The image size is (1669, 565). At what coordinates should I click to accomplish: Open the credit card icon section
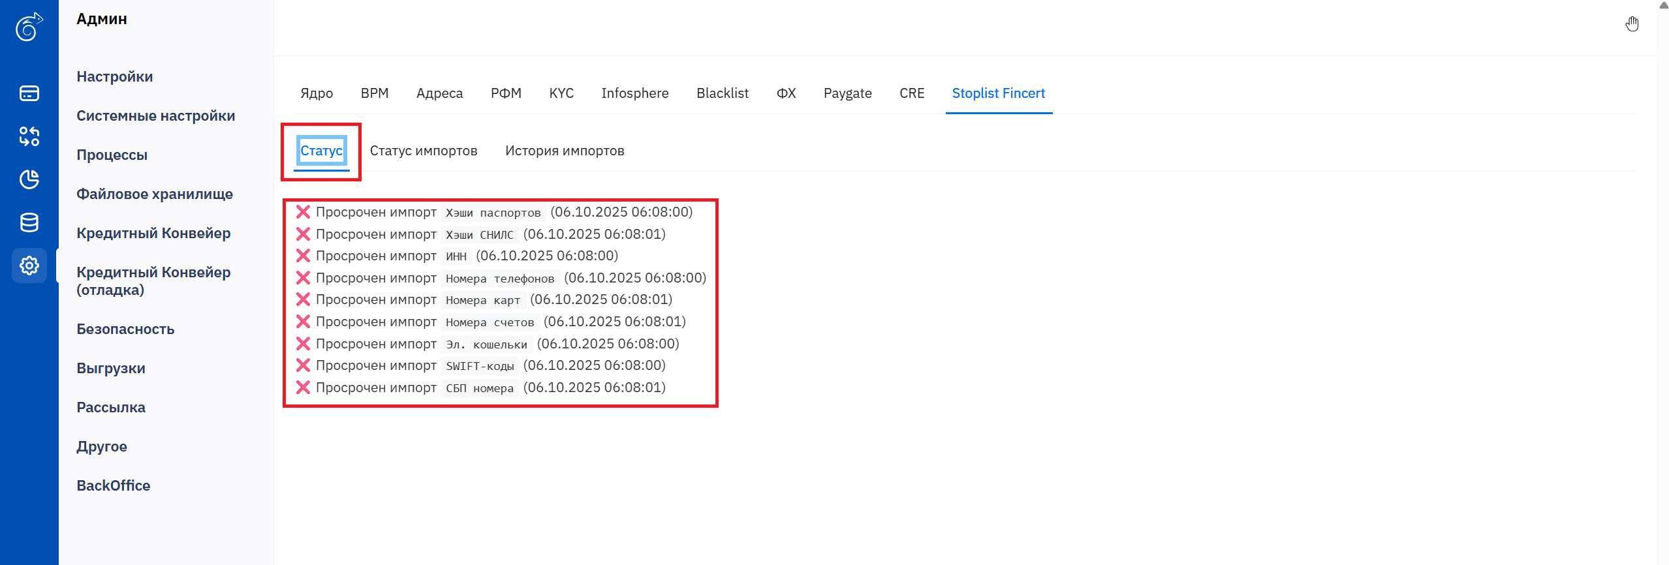pyautogui.click(x=29, y=93)
